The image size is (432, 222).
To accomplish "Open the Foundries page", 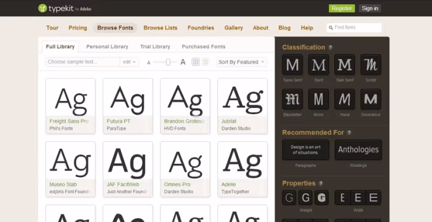I will click(x=201, y=28).
